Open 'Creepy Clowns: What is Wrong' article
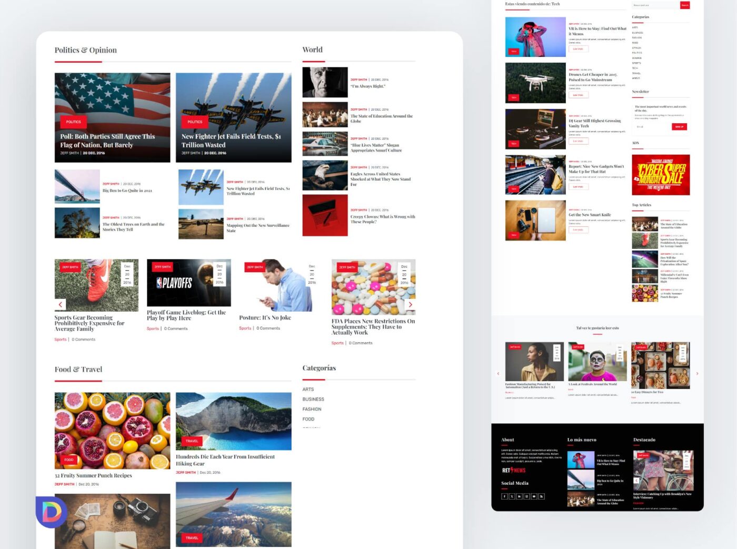 point(383,219)
